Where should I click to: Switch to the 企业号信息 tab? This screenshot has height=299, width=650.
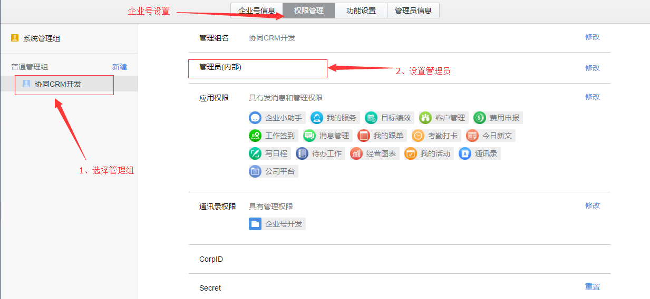coord(257,11)
